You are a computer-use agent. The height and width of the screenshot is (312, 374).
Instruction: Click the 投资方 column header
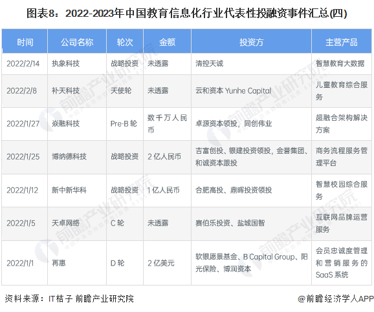point(252,42)
